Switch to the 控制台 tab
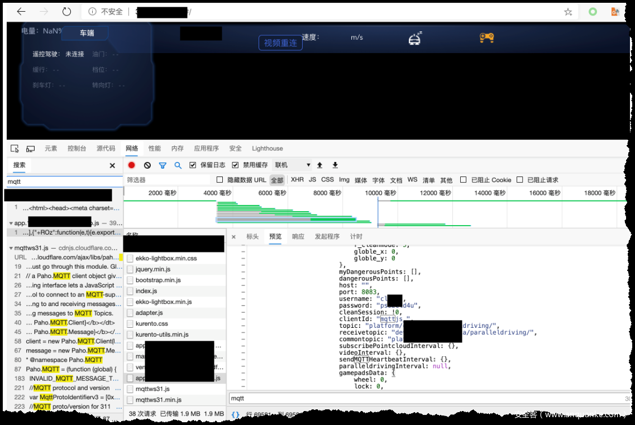The image size is (635, 425). tap(77, 149)
